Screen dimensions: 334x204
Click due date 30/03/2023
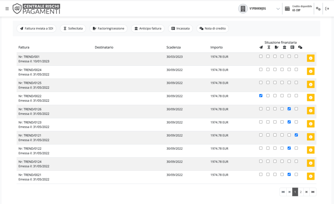pyautogui.click(x=175, y=57)
